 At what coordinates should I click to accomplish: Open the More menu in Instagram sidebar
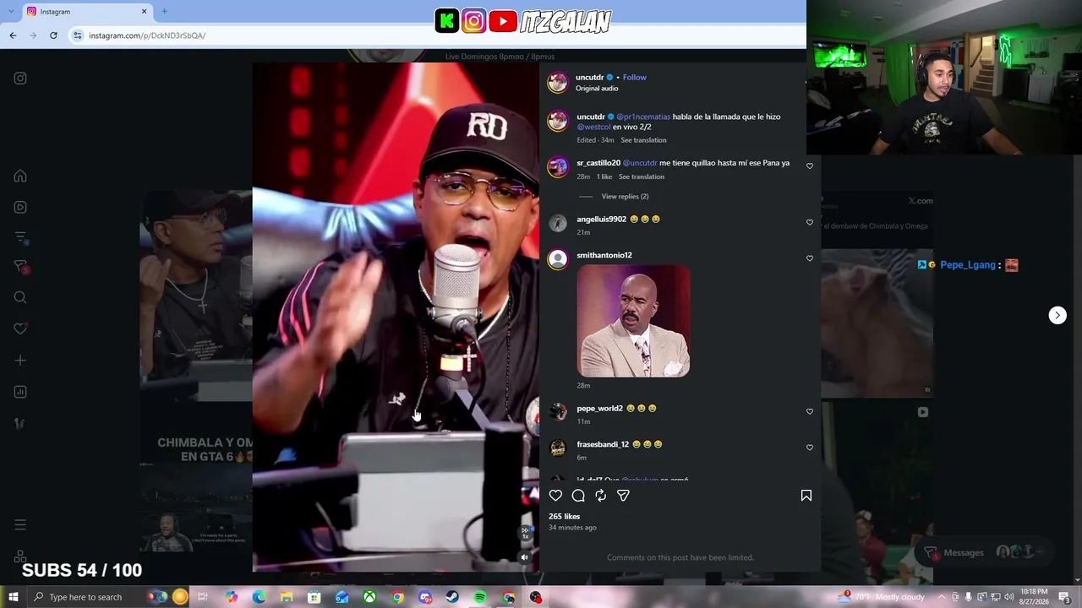20,525
